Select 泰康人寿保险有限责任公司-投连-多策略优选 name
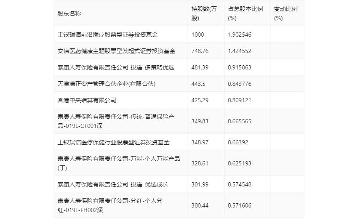Screen dimensions: 358x218 116,67
